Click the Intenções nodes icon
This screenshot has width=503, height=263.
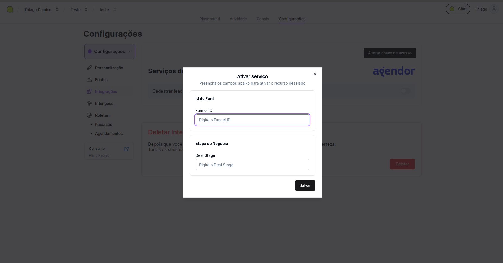pyautogui.click(x=89, y=104)
